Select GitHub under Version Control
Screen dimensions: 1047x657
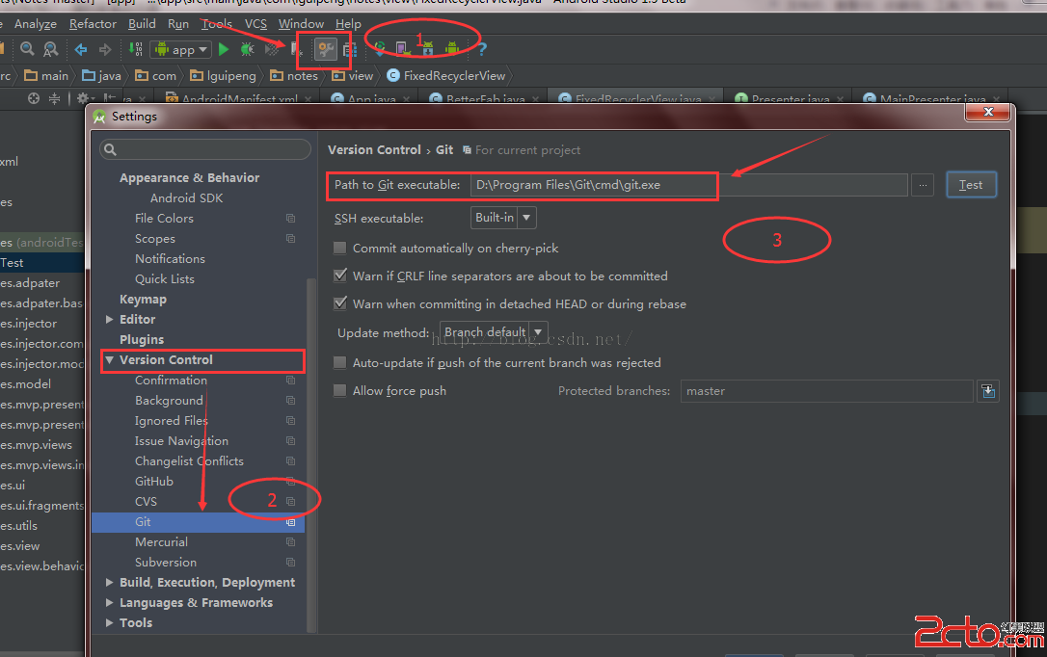154,481
